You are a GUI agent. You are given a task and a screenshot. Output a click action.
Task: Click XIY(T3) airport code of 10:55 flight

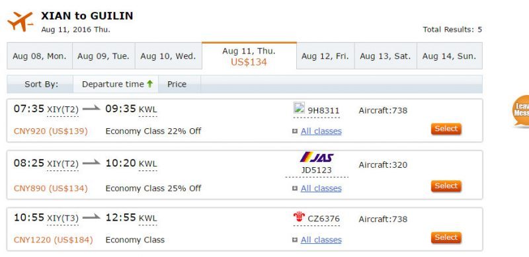[x=63, y=219]
